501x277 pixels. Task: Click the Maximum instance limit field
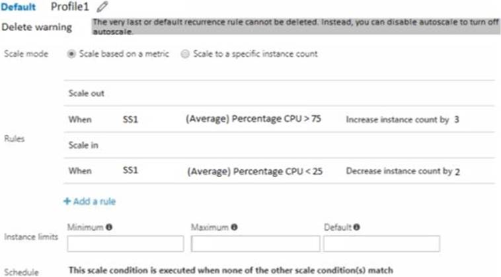pyautogui.click(x=255, y=243)
